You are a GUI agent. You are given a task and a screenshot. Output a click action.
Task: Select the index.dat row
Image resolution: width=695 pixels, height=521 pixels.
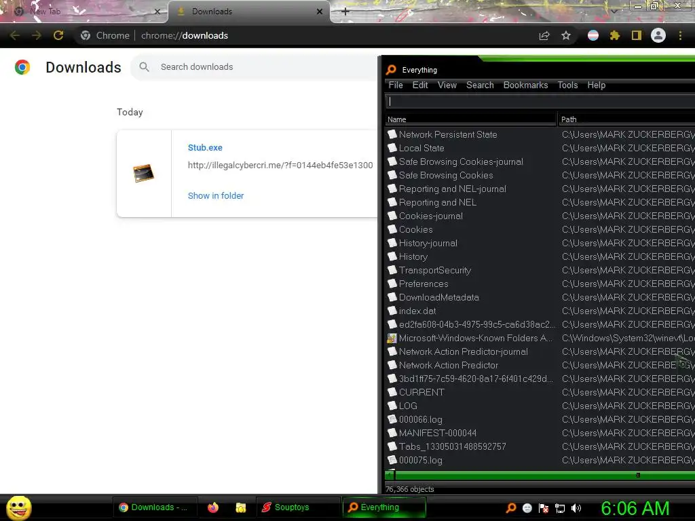coord(540,311)
